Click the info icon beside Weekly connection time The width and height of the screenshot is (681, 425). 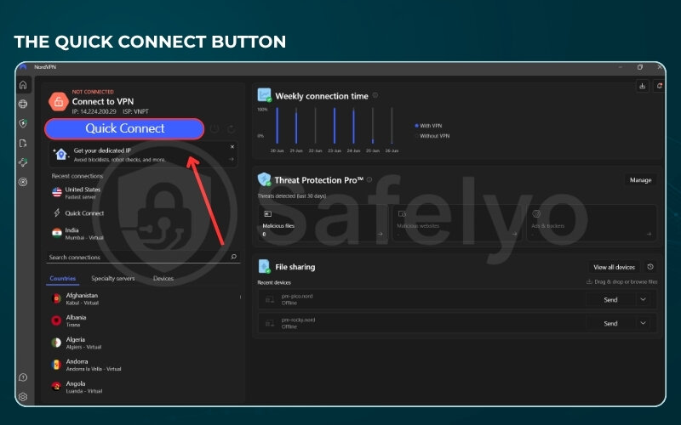(x=375, y=95)
